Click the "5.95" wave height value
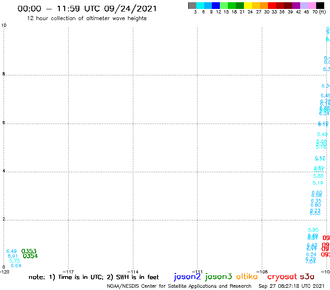The image size is (330, 290). pos(313,230)
